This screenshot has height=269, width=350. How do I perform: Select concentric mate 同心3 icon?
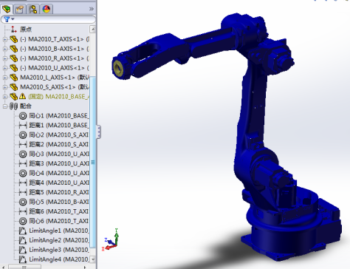pyautogui.click(x=23, y=154)
